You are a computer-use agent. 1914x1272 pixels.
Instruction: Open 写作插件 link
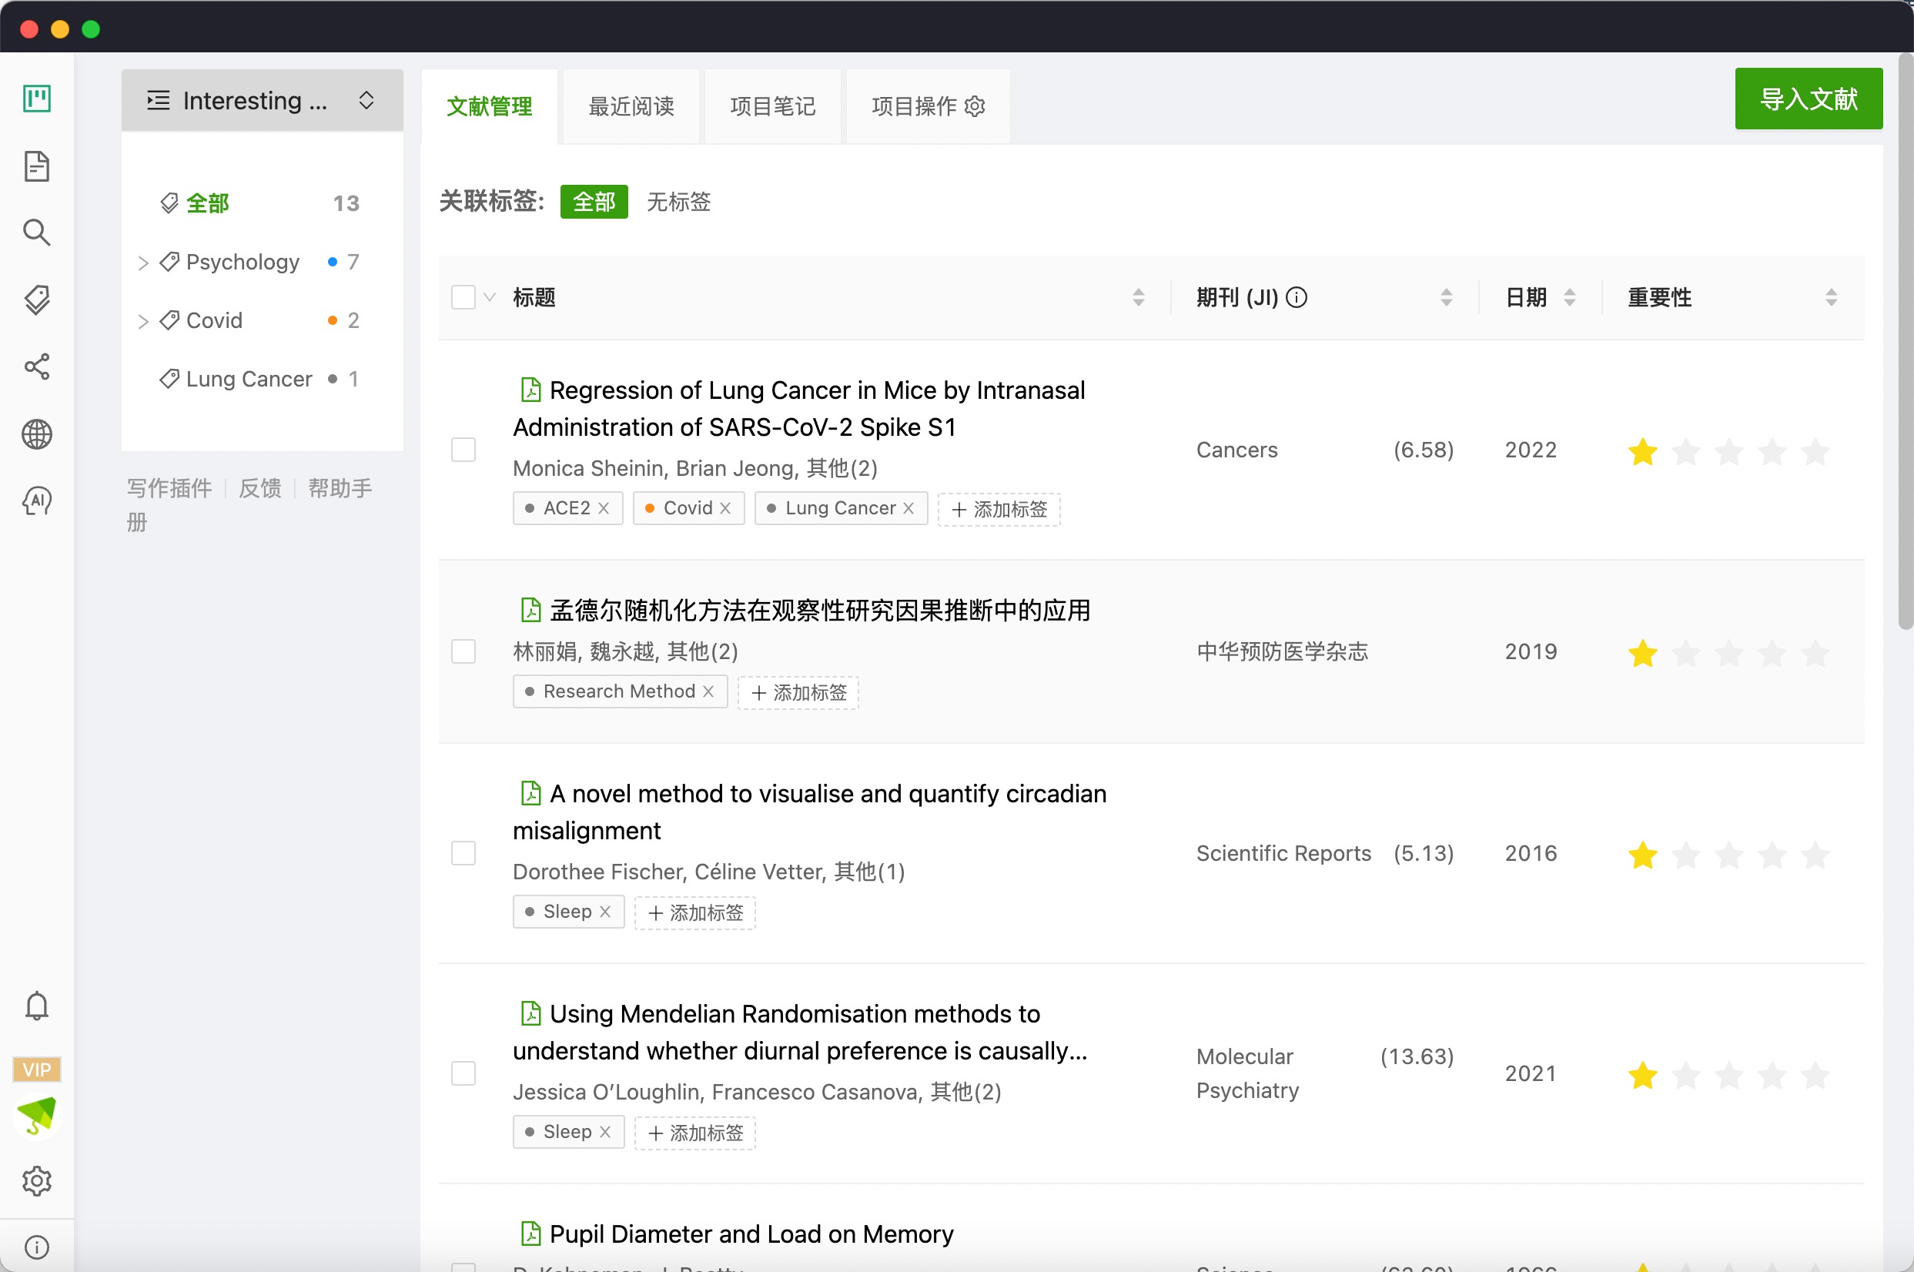pos(169,488)
